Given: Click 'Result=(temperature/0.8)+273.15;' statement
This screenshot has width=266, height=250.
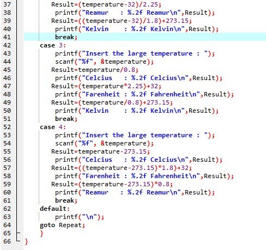Looking at the screenshot, I should pyautogui.click(x=112, y=102).
